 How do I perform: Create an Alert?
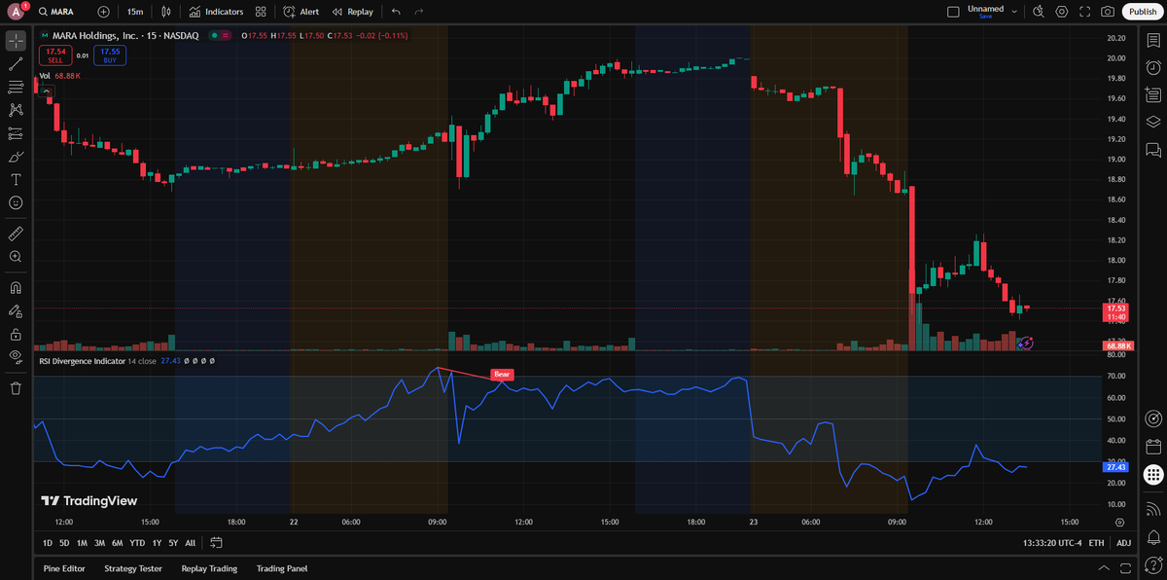[301, 12]
